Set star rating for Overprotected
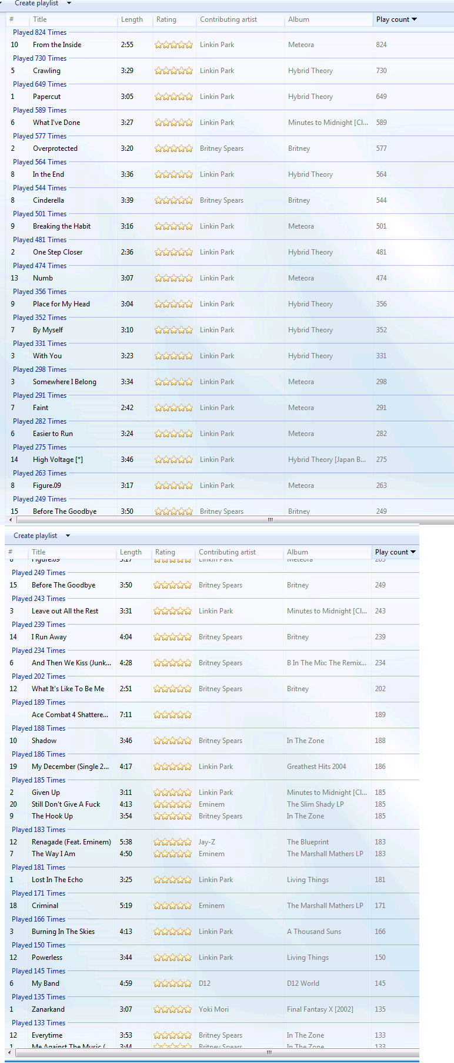This screenshot has height=1063, width=454. point(173,148)
